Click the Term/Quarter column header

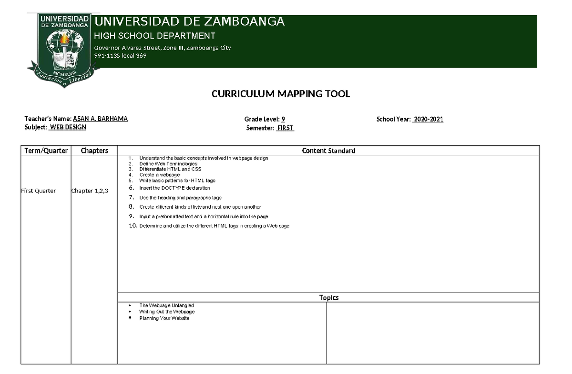[x=45, y=150]
